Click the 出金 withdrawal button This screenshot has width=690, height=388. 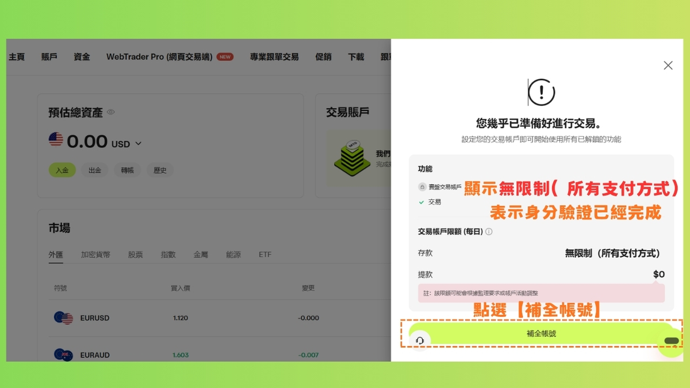coord(95,170)
